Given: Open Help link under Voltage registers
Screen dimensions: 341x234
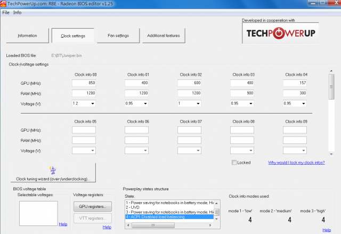Looking at the screenshot, I should tap(107, 227).
